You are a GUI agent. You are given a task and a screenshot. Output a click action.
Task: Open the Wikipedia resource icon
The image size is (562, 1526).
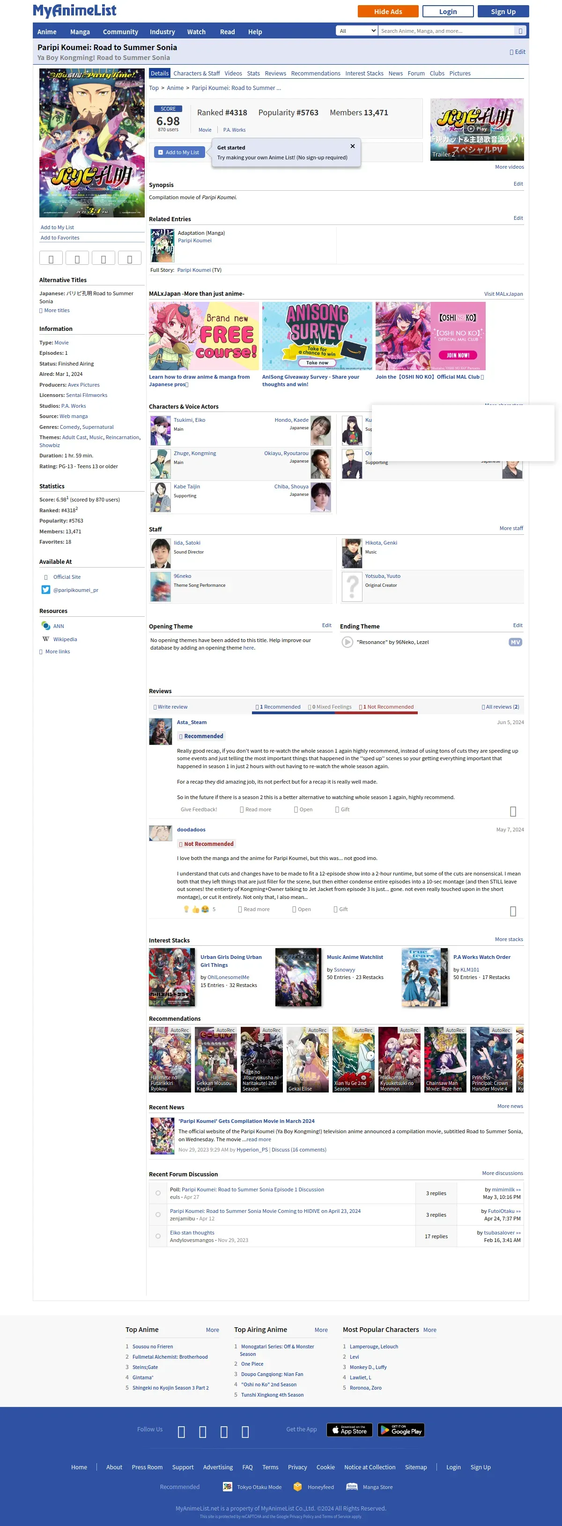pyautogui.click(x=45, y=639)
